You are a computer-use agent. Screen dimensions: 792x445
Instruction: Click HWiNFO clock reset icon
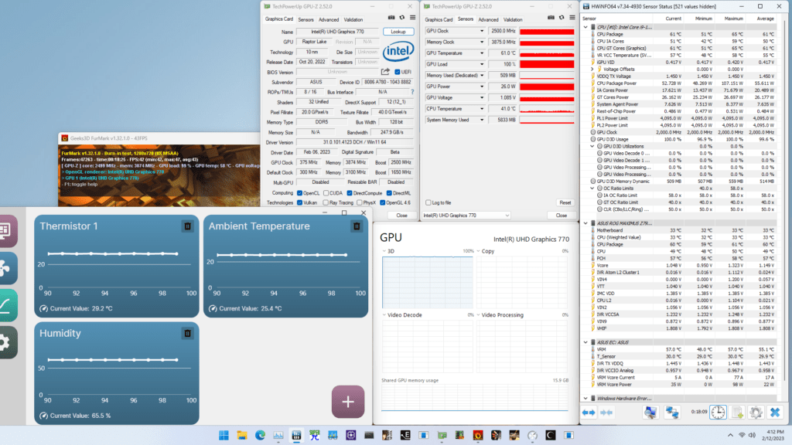(x=718, y=413)
